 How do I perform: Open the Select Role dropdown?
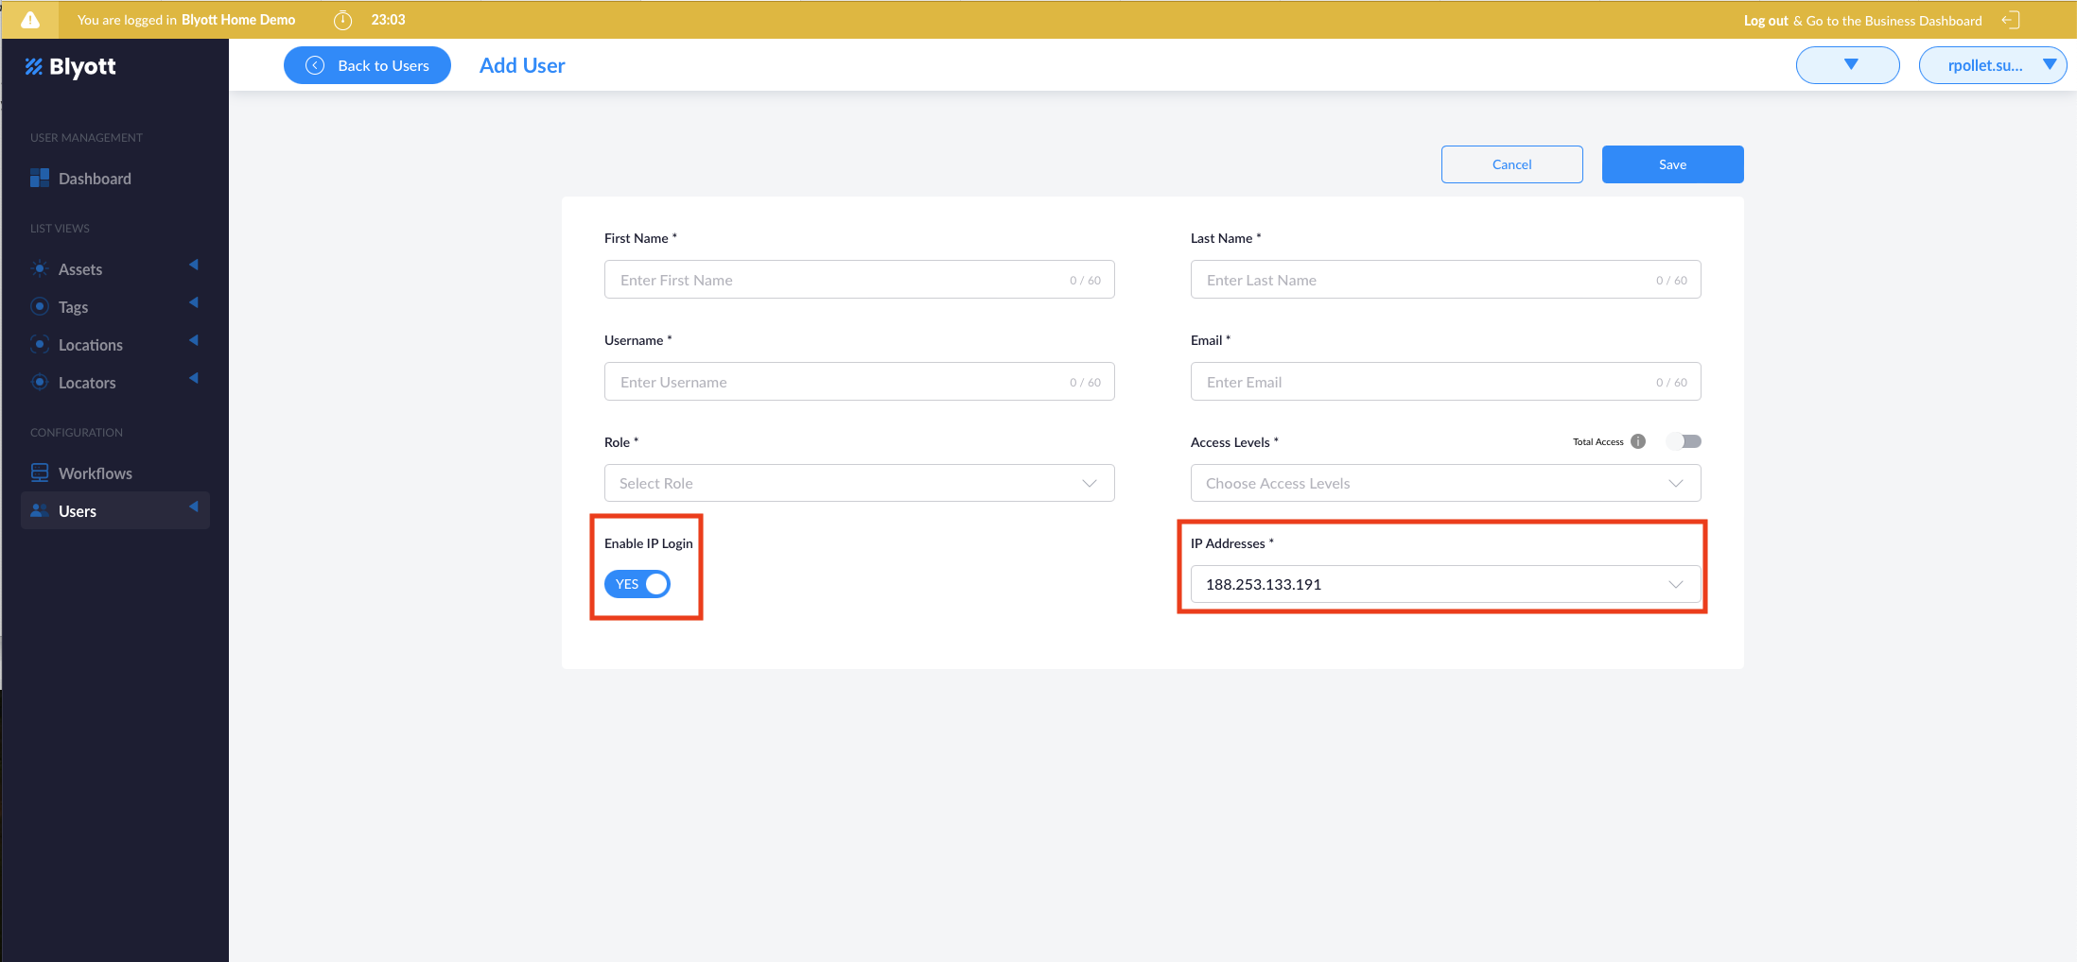tap(859, 483)
